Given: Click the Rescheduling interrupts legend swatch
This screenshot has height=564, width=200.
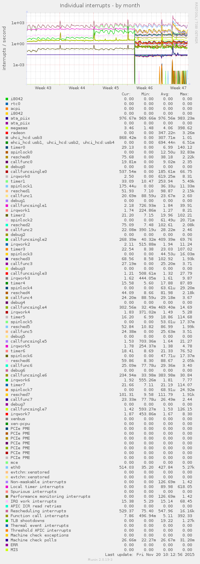Looking at the screenshot, I should point(7,511).
